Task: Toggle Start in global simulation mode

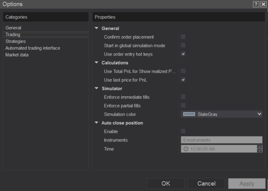Action: [x=183, y=45]
